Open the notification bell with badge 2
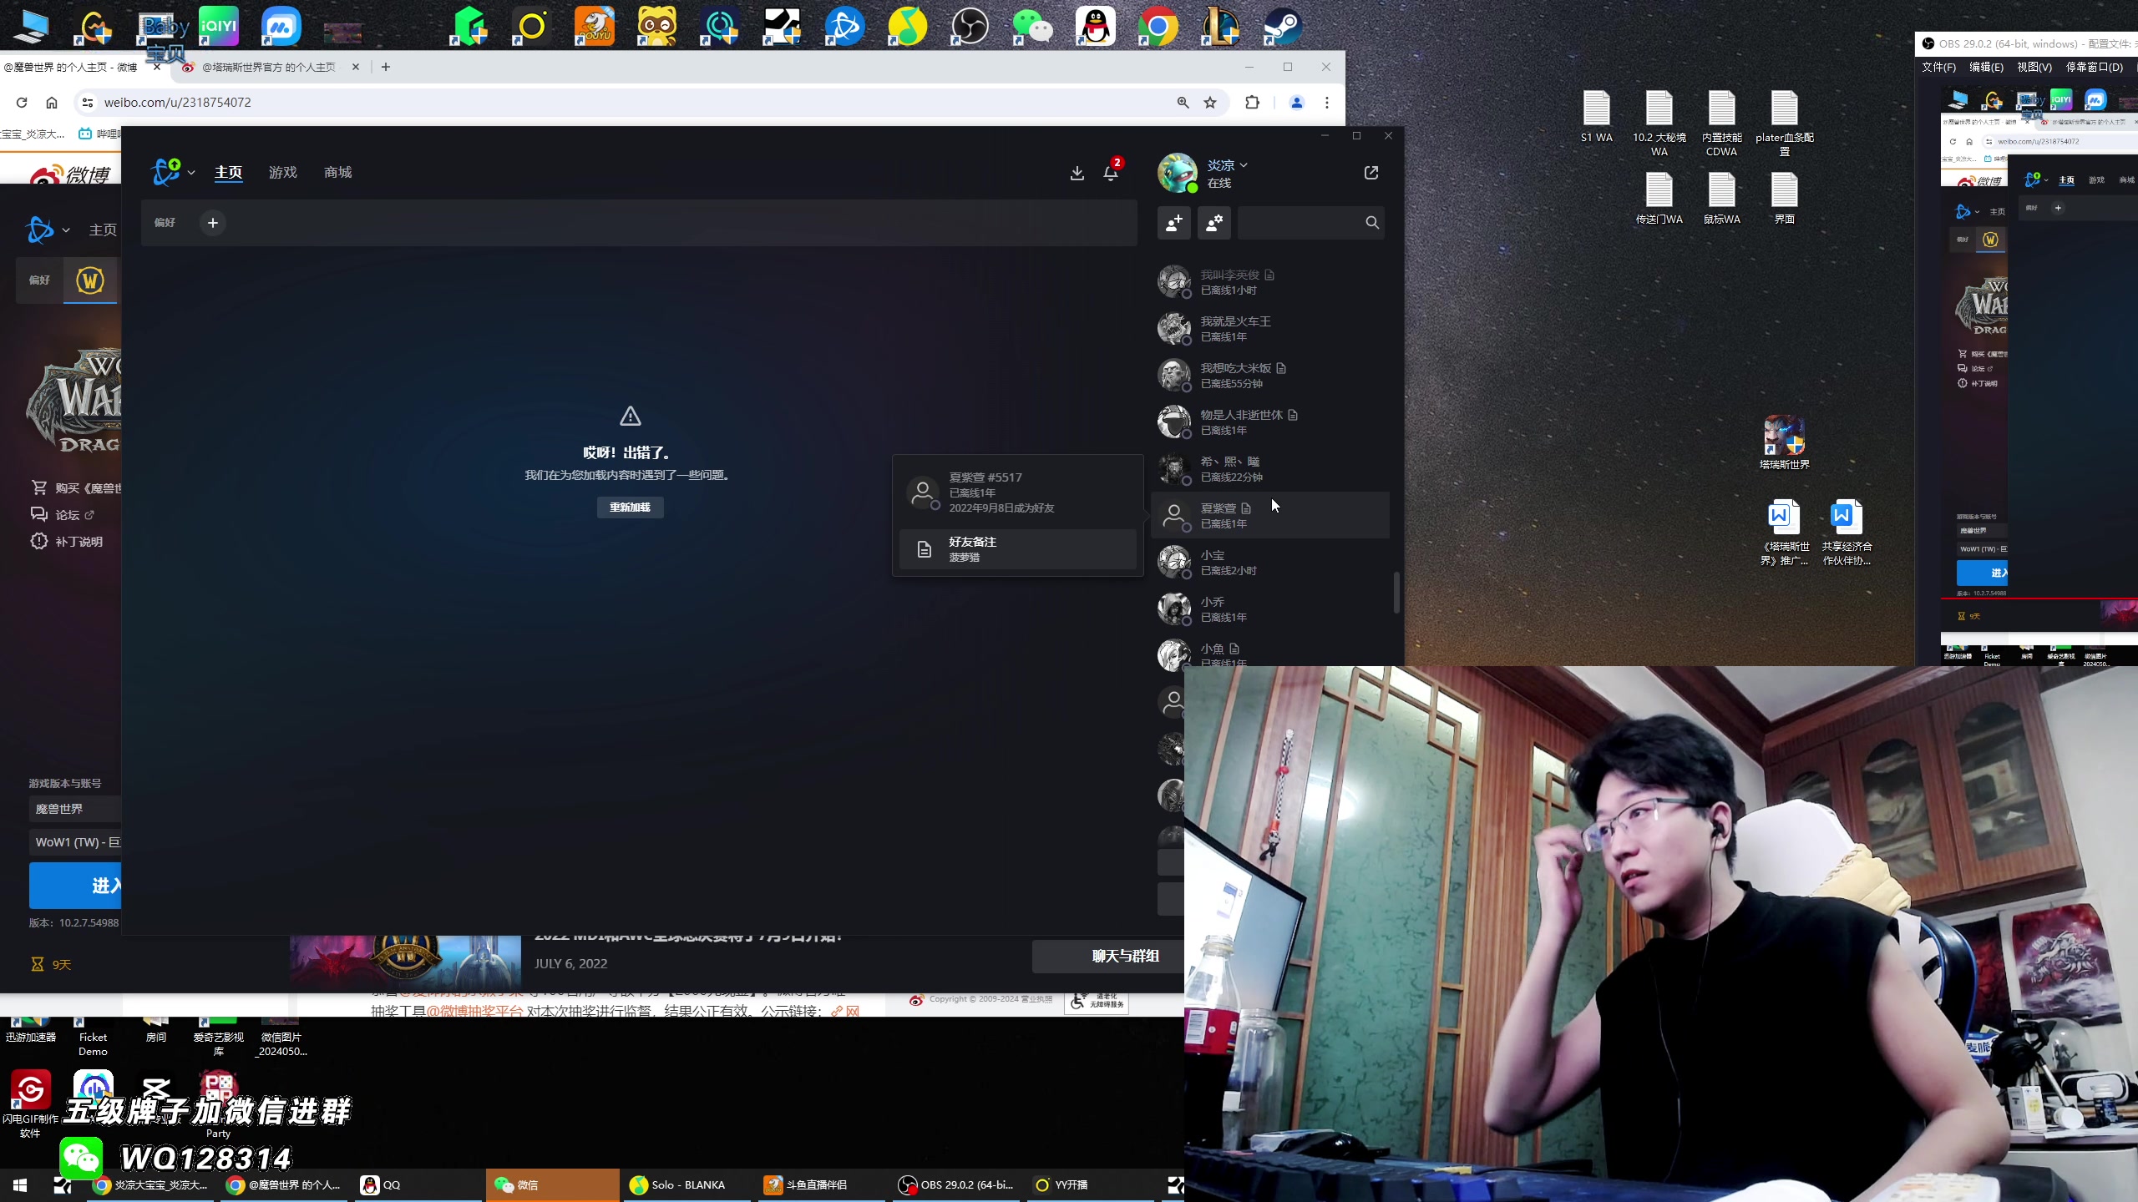 coord(1112,171)
